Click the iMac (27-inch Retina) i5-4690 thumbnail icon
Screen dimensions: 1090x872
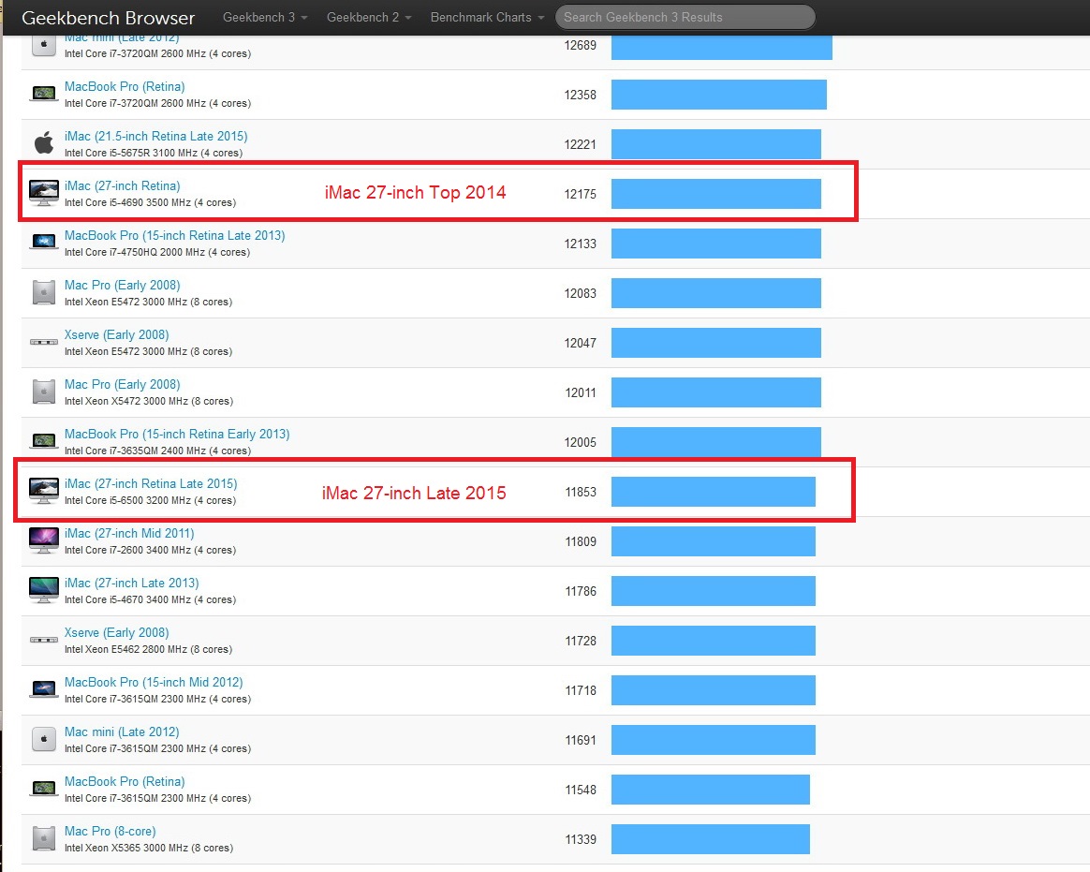(44, 193)
